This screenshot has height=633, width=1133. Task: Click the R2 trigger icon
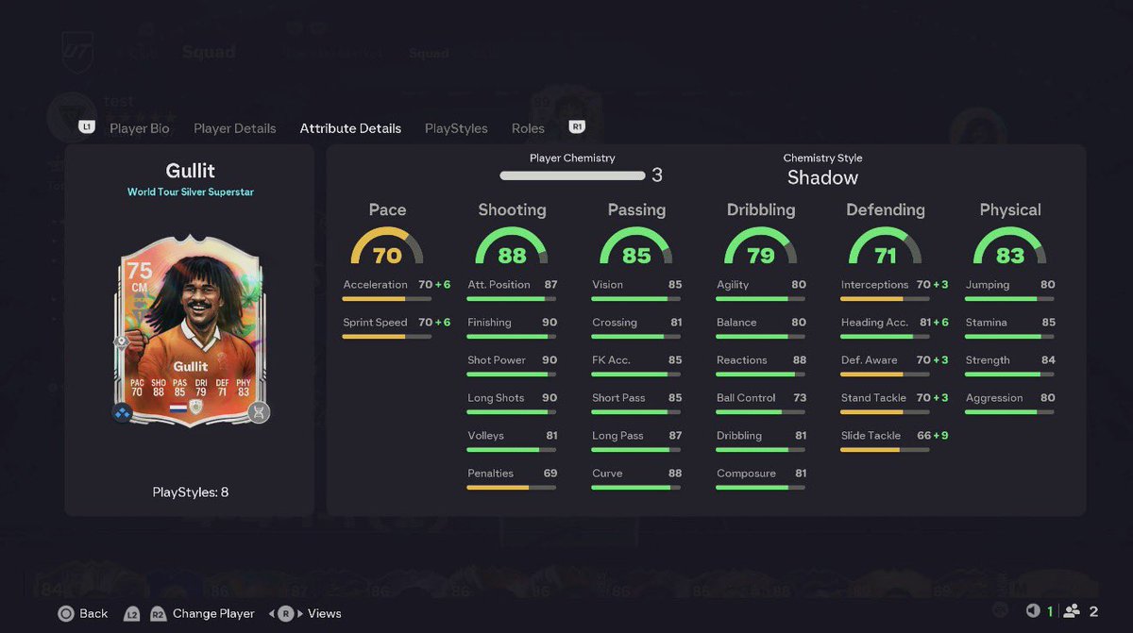coord(159,613)
